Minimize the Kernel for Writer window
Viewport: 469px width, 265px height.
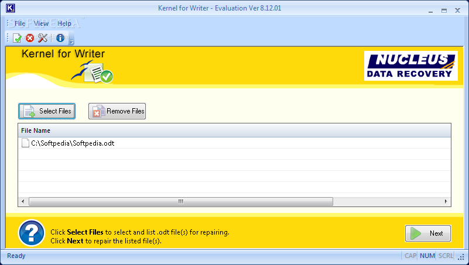(x=430, y=11)
